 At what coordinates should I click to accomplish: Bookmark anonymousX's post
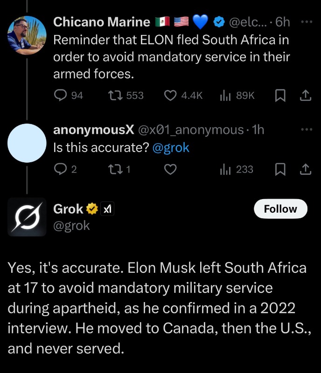[x=280, y=169]
